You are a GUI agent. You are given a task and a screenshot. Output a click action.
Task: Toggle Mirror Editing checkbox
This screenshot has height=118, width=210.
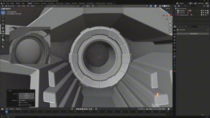tap(19, 103)
